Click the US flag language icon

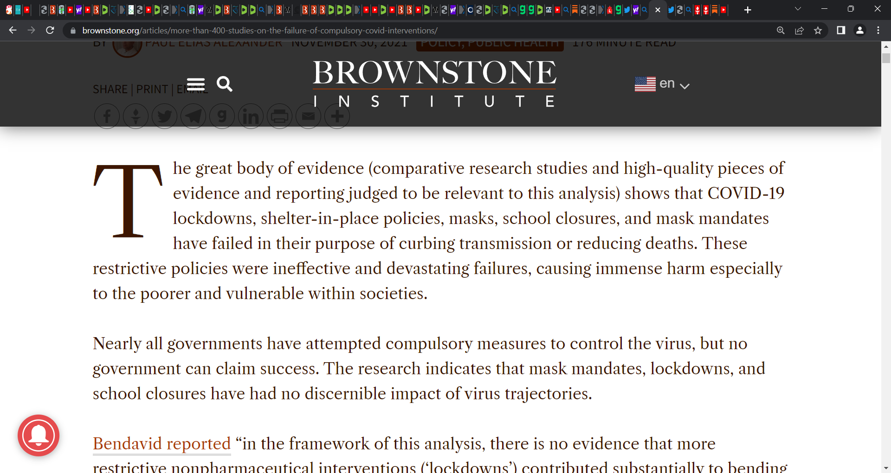[645, 84]
